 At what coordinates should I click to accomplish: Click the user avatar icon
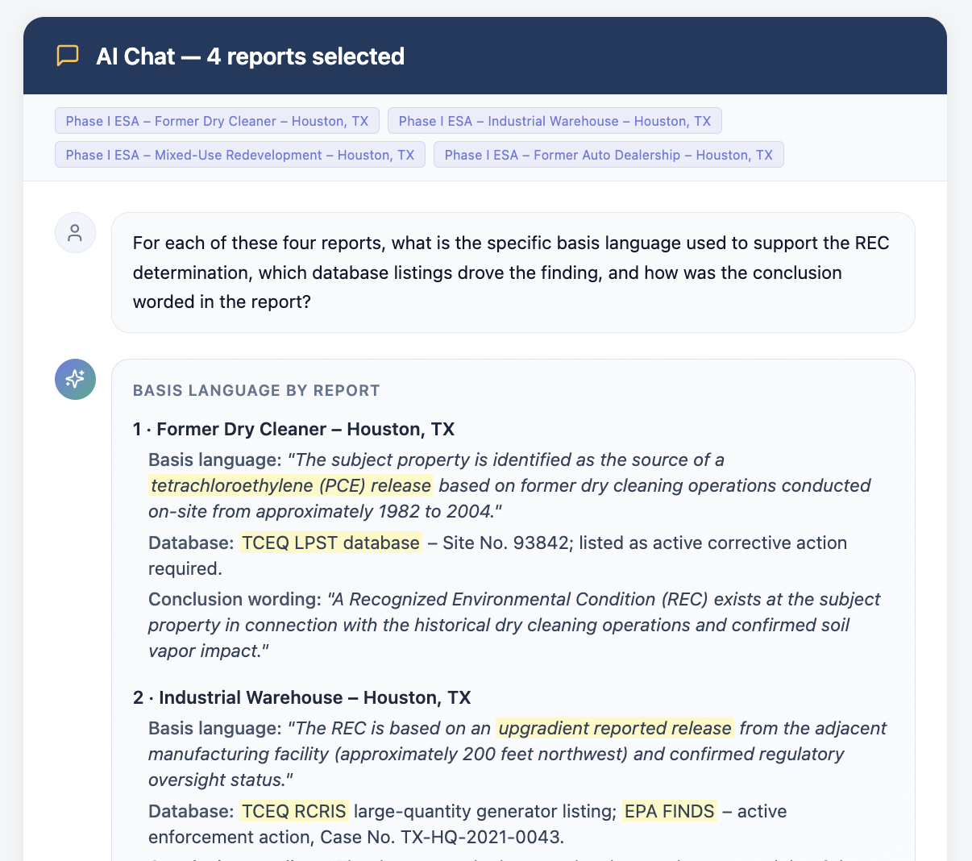[x=75, y=233]
